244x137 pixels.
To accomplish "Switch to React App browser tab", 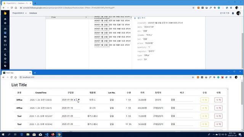I will click(x=17, y=73).
